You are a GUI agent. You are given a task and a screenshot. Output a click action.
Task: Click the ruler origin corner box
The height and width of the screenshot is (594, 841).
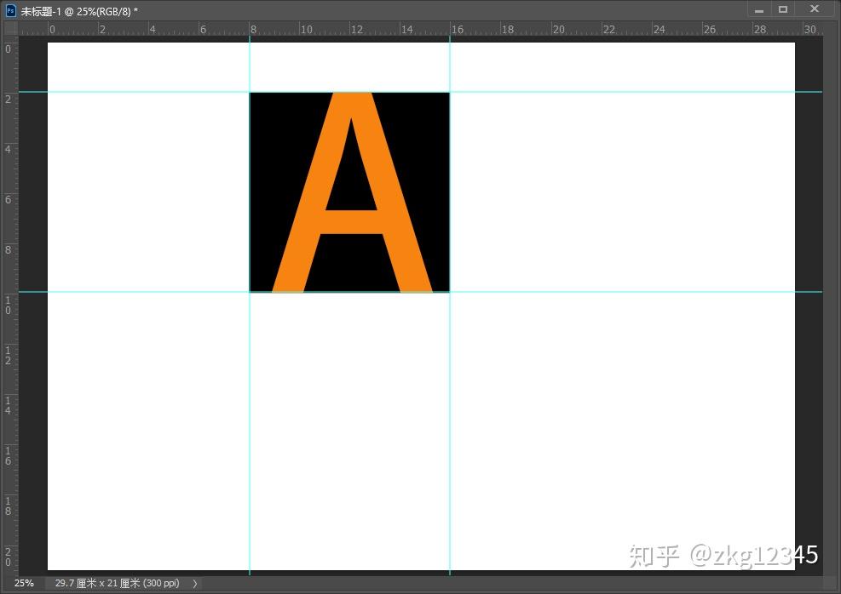point(11,29)
